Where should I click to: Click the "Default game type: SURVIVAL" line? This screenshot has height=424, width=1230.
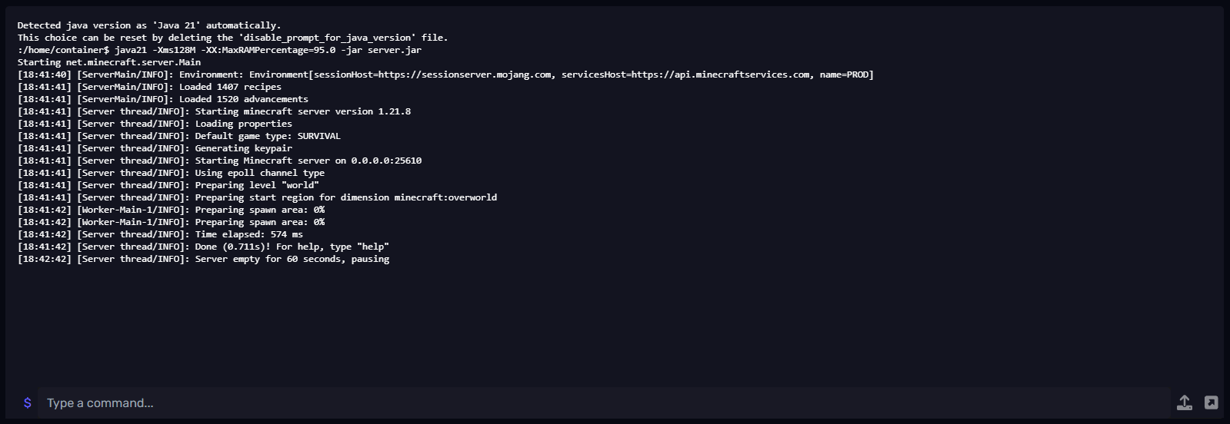[x=267, y=136]
